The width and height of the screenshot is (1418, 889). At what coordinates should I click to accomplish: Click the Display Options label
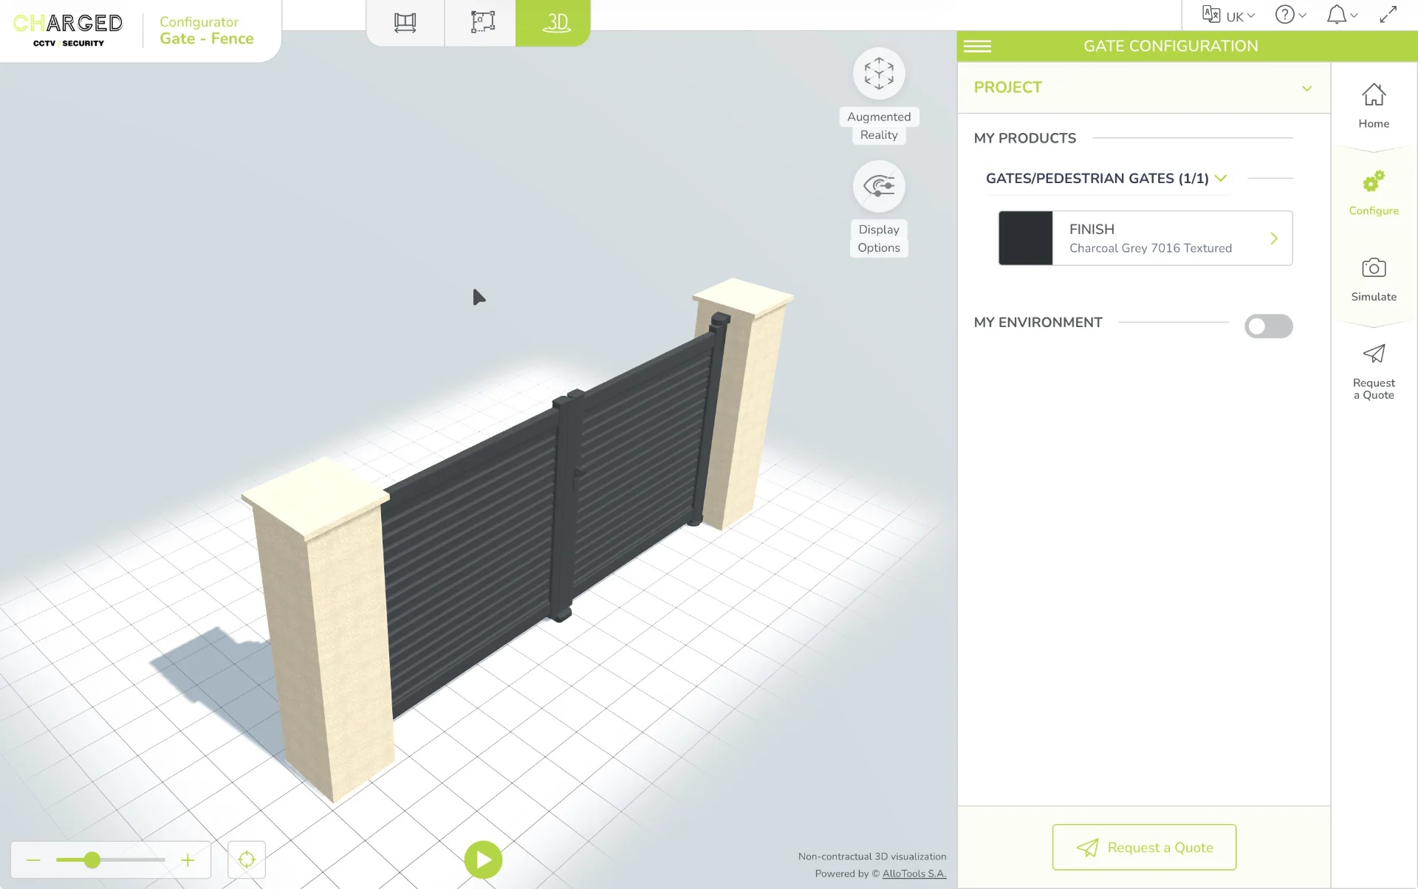pos(879,239)
